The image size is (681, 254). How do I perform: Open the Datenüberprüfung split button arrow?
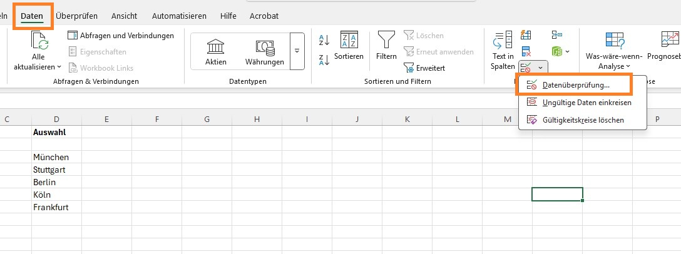[x=540, y=66]
